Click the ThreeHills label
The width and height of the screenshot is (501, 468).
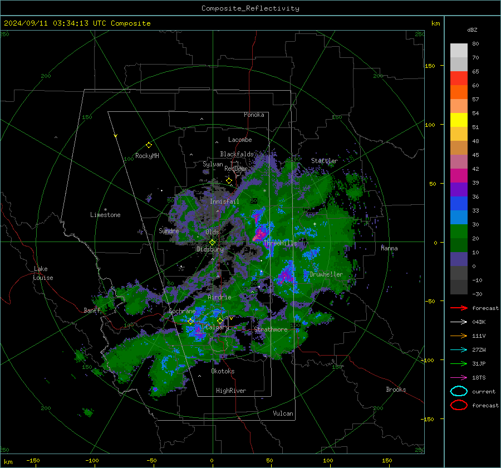click(x=280, y=243)
